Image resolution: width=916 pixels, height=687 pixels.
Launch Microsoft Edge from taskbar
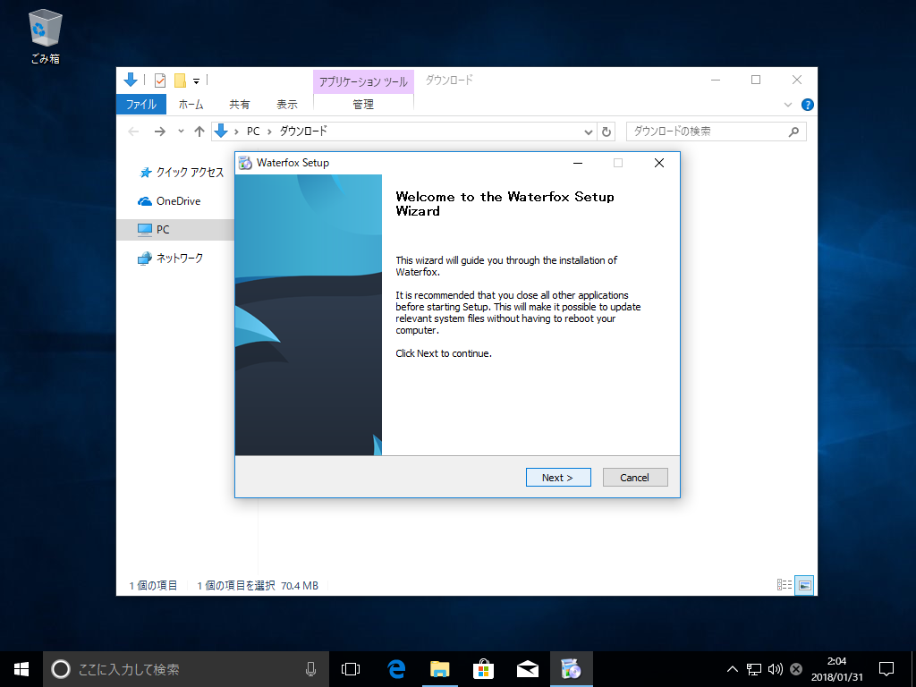(396, 669)
